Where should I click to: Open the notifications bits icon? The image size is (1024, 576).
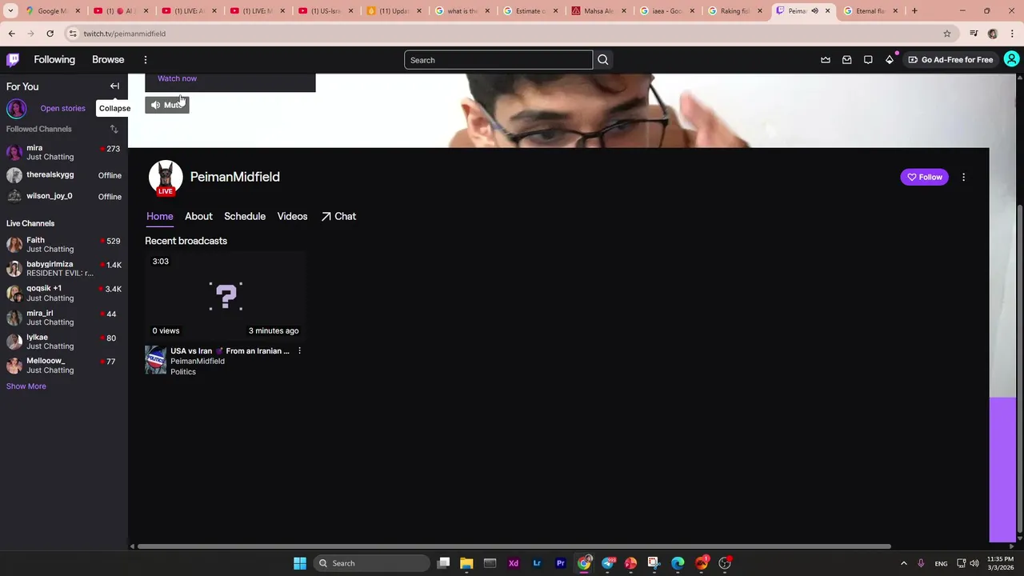click(x=890, y=60)
